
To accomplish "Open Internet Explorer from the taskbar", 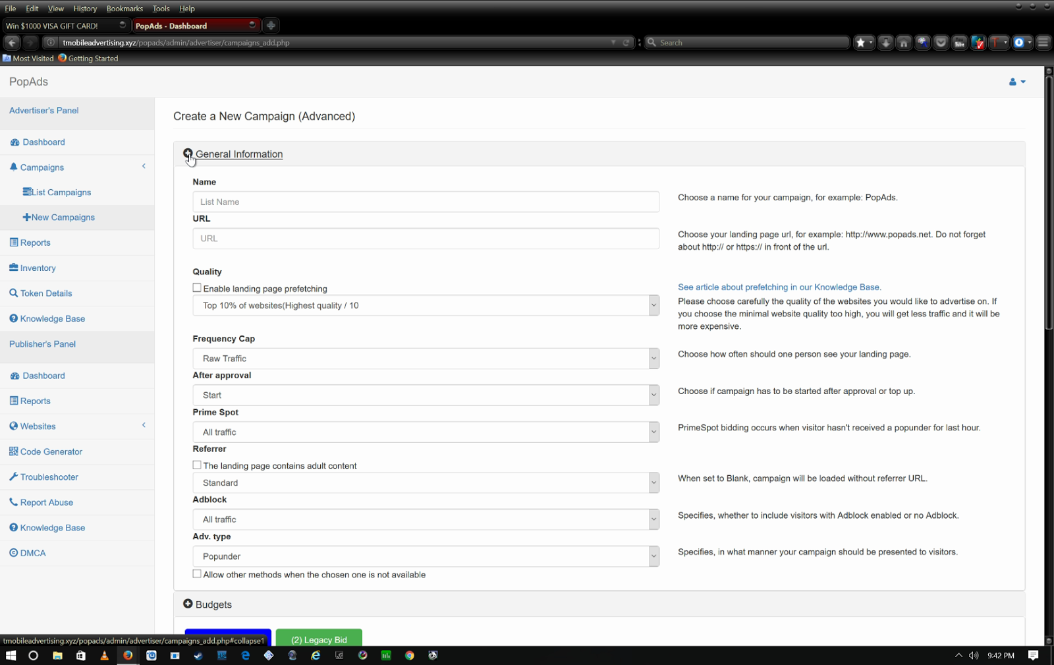I will [x=316, y=655].
